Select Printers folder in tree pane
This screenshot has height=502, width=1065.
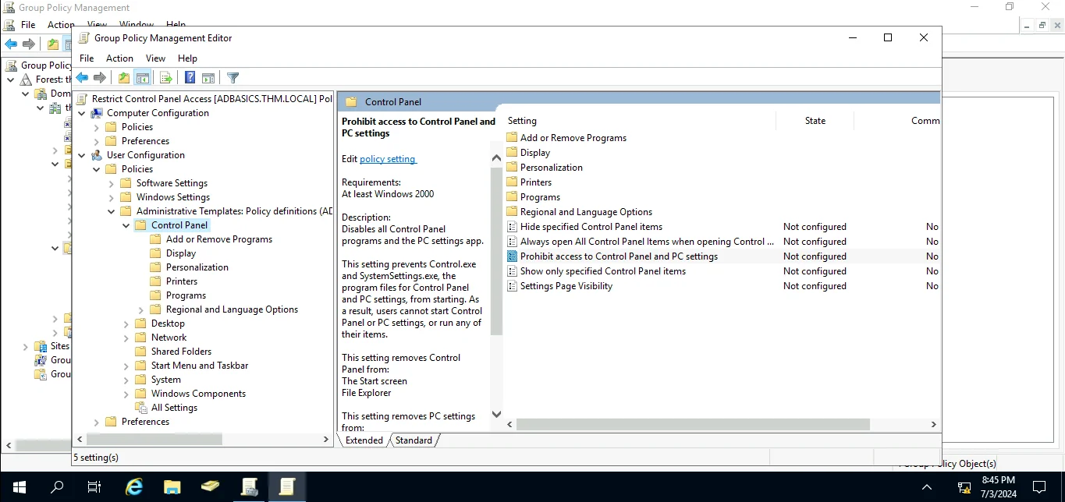tap(182, 281)
